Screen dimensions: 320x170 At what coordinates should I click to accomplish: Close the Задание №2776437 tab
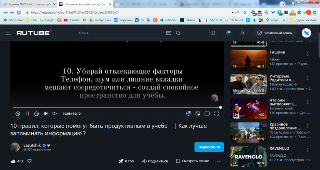54,4
